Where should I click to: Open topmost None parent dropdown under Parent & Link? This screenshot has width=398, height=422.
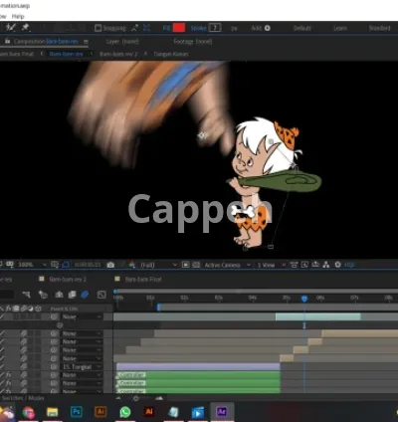(x=82, y=316)
